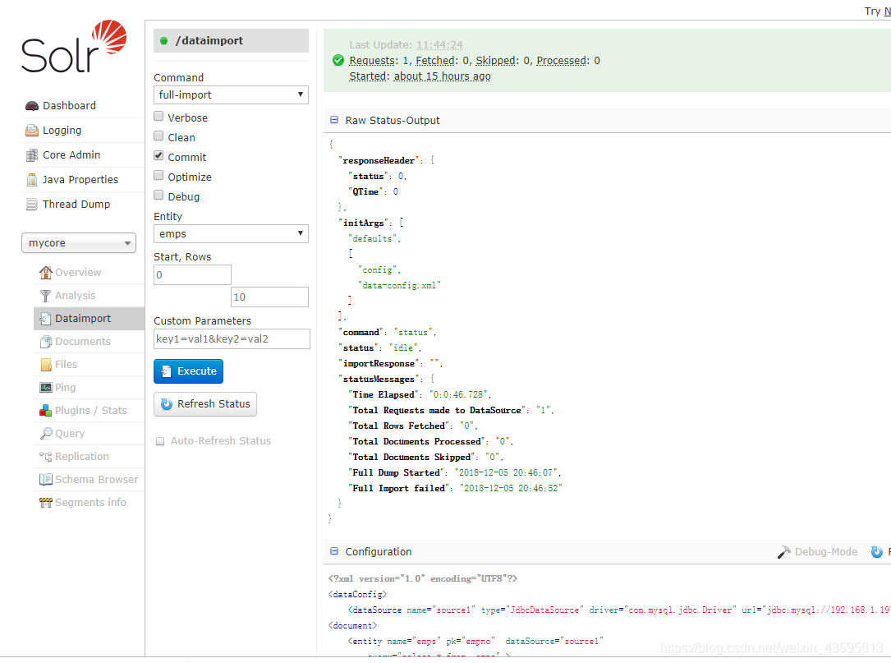Open the Ping menu entry
891x663 pixels.
[x=66, y=387]
